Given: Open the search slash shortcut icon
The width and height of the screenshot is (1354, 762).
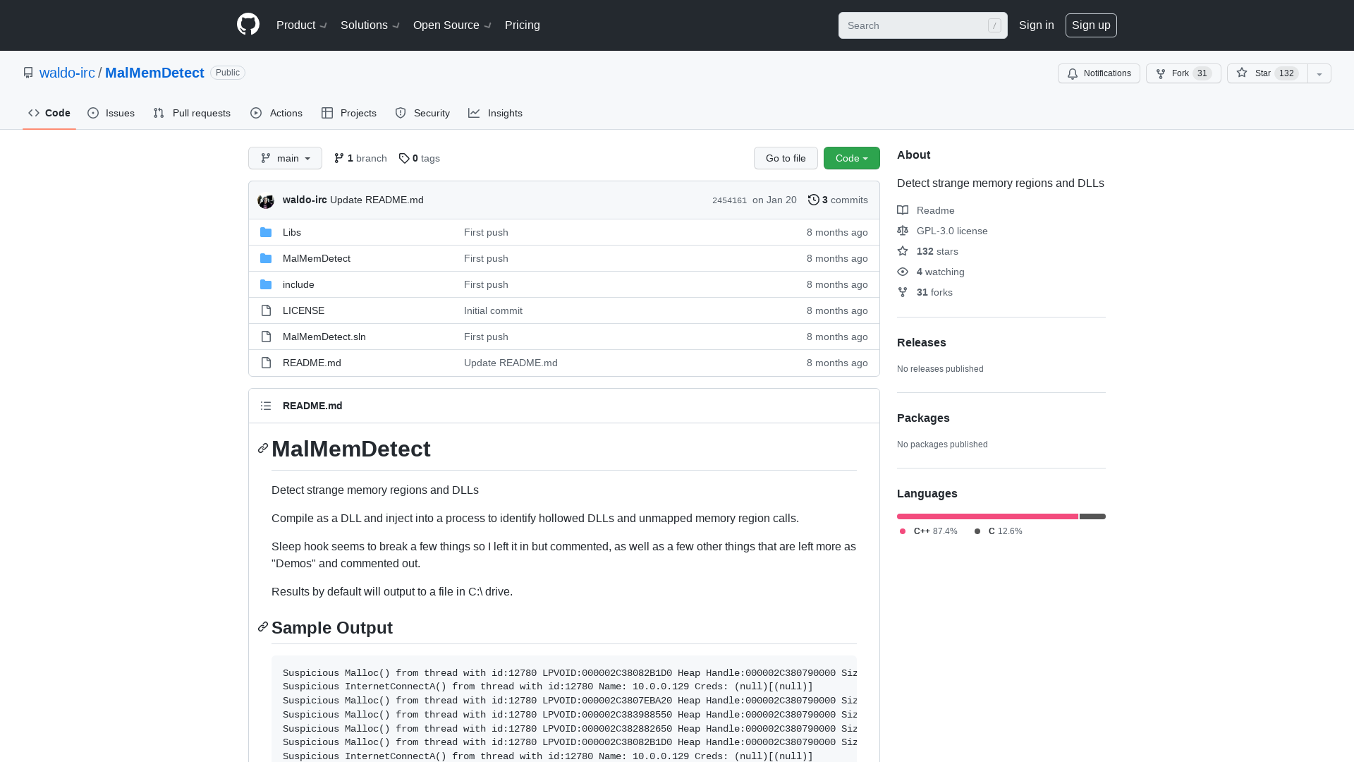Looking at the screenshot, I should point(994,25).
